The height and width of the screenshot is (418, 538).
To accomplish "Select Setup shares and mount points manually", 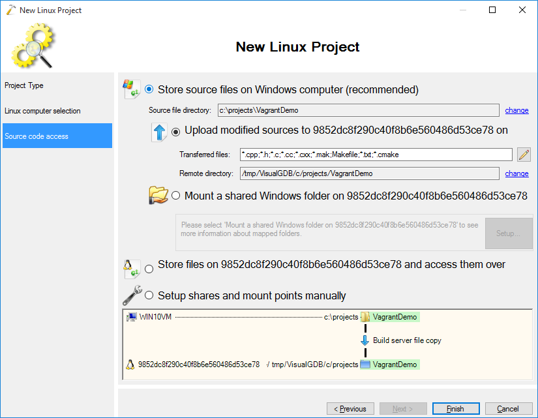I will point(149,295).
